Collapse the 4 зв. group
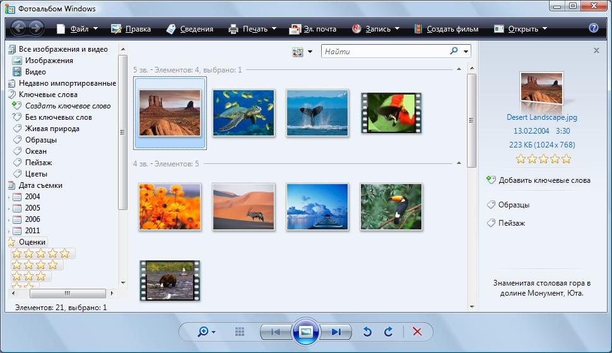Screen dimensions: 612x353 point(459,163)
